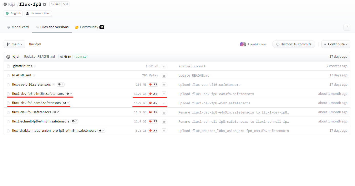Viewport: 355px width, 186px height.
Task: Open the 590 likes count
Action: point(65,4)
